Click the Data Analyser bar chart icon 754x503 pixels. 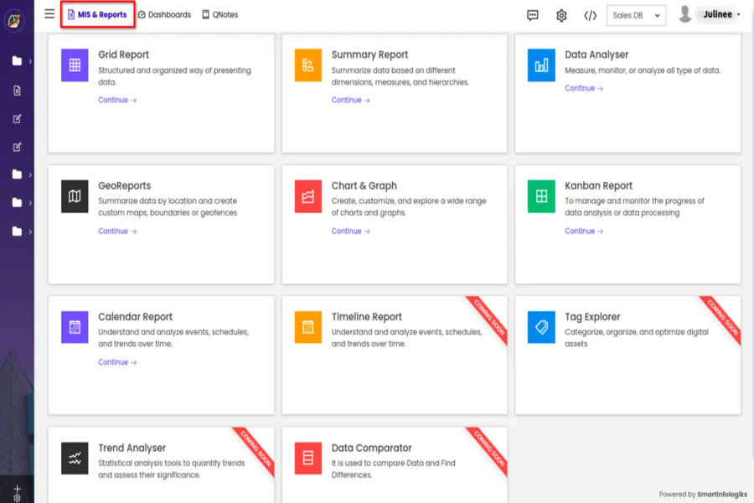541,65
